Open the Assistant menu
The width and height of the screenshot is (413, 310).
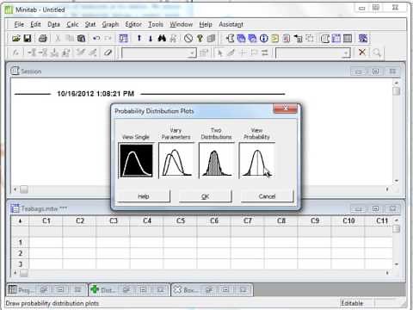coord(231,24)
